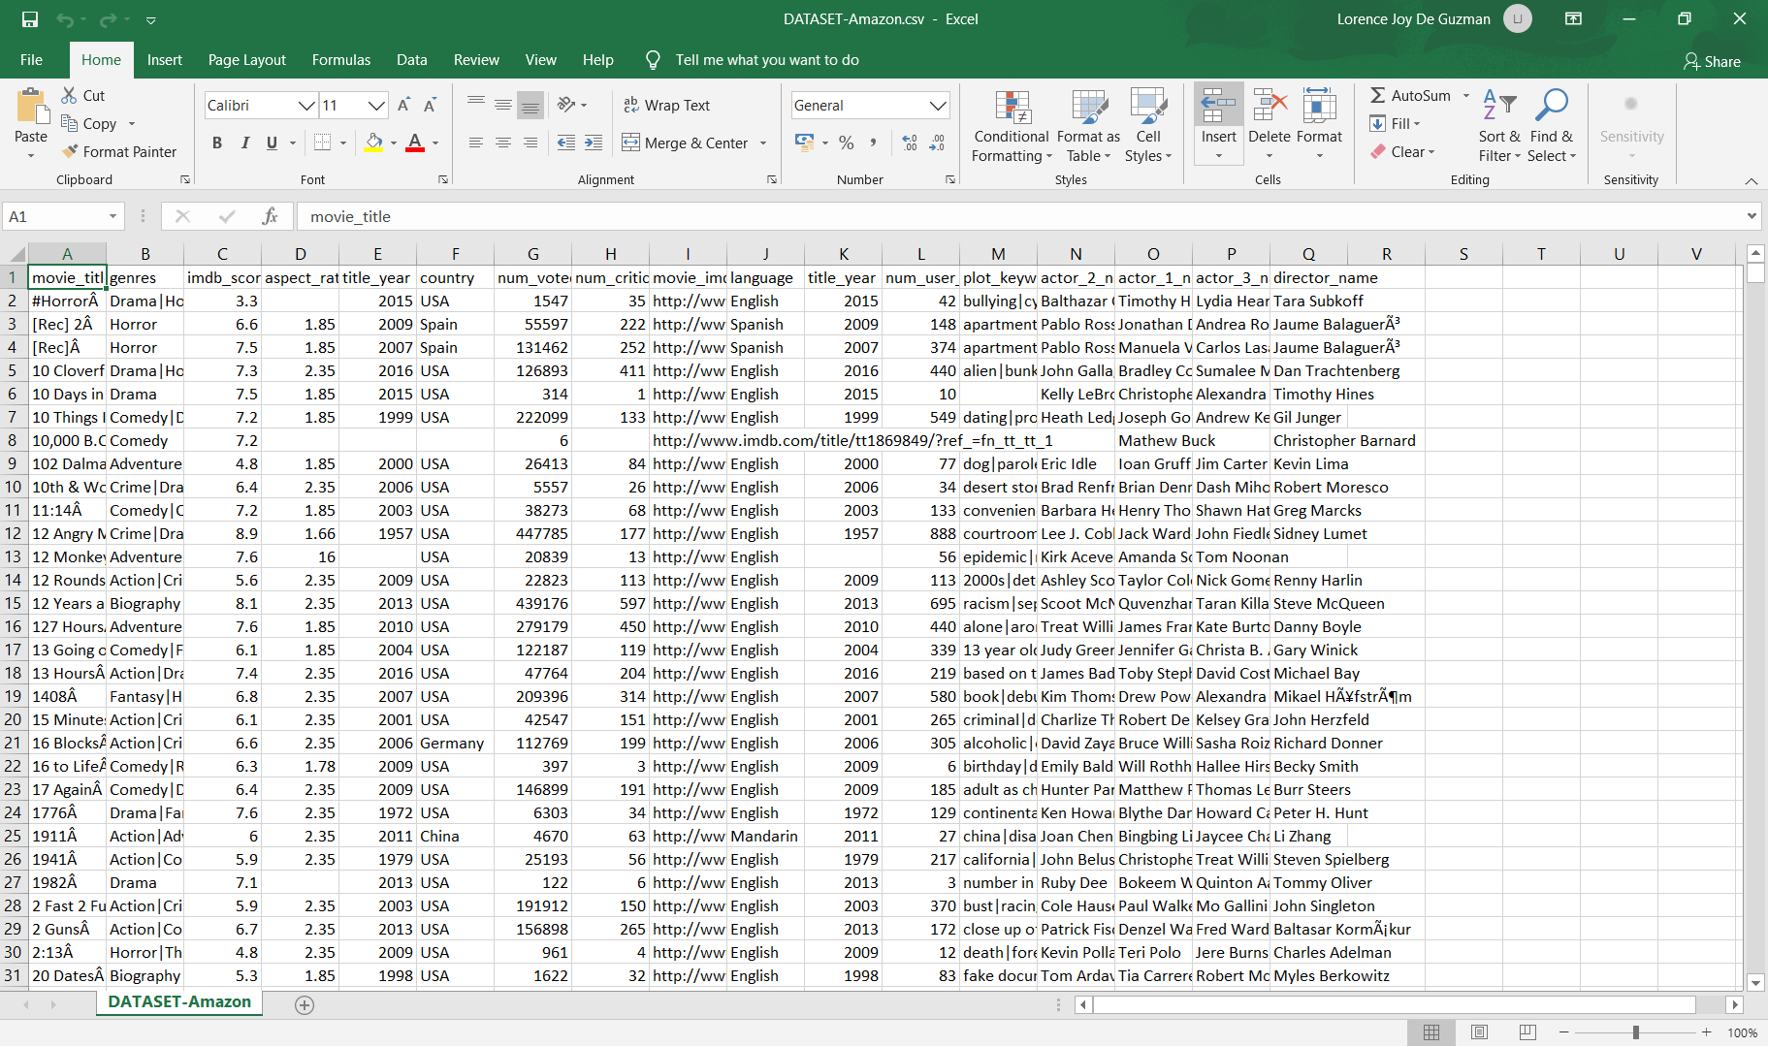Click the Sort & Filter button
The width and height of the screenshot is (1768, 1047).
[1499, 126]
